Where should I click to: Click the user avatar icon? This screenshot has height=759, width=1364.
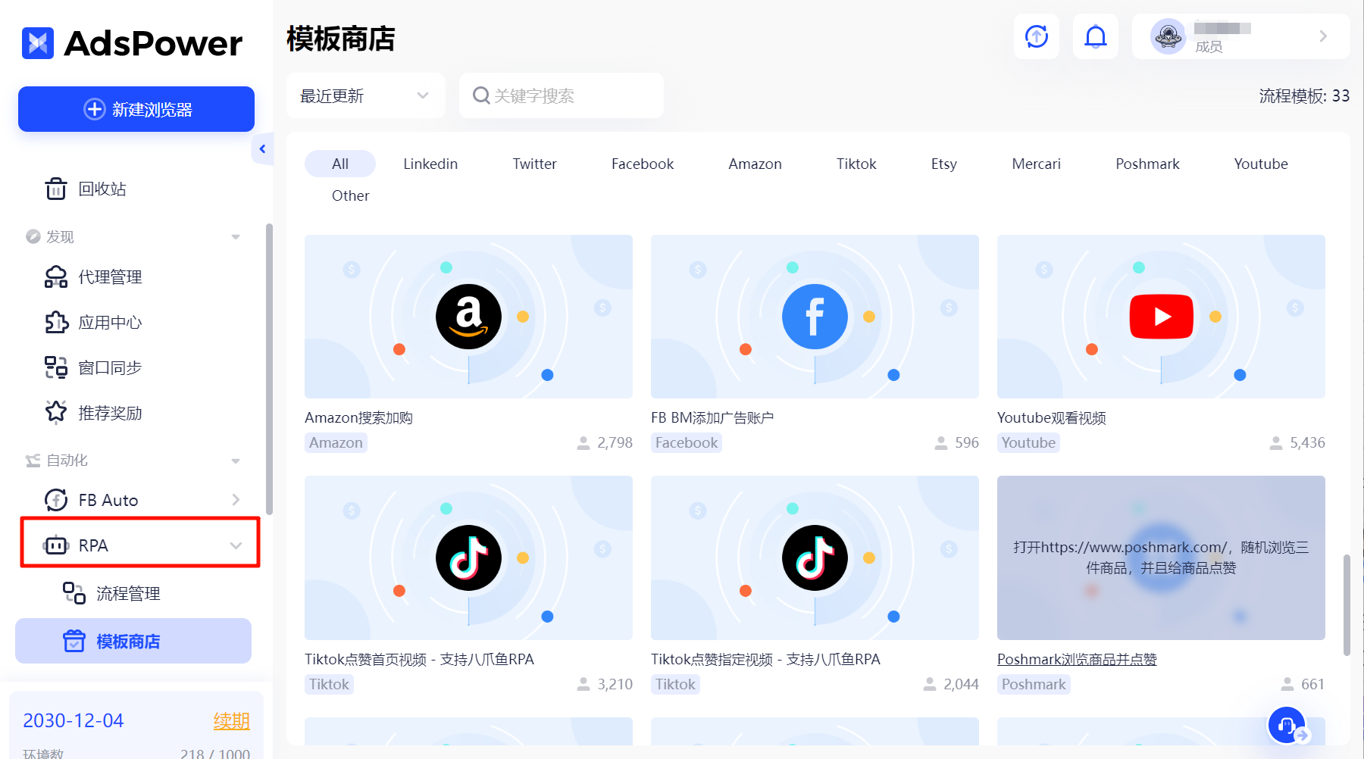(1168, 36)
